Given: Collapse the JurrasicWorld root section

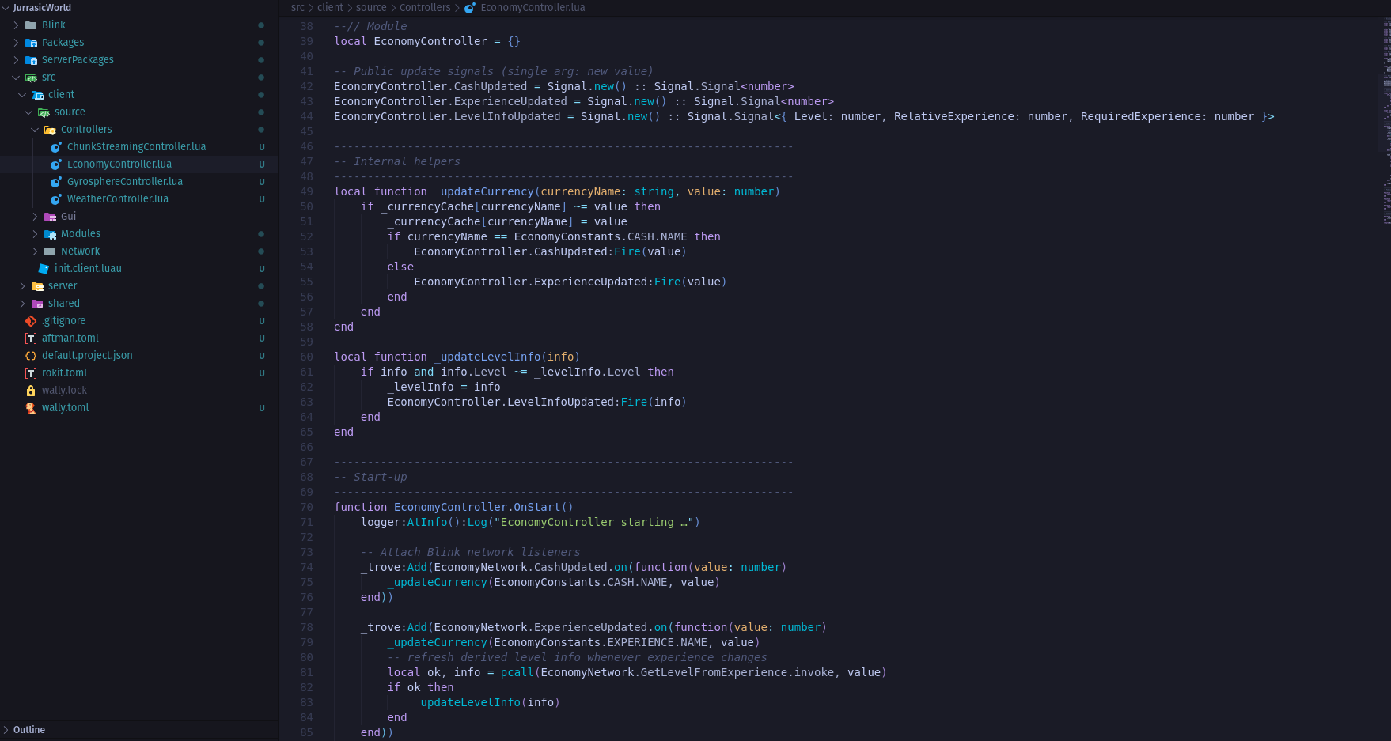Looking at the screenshot, I should point(6,8).
